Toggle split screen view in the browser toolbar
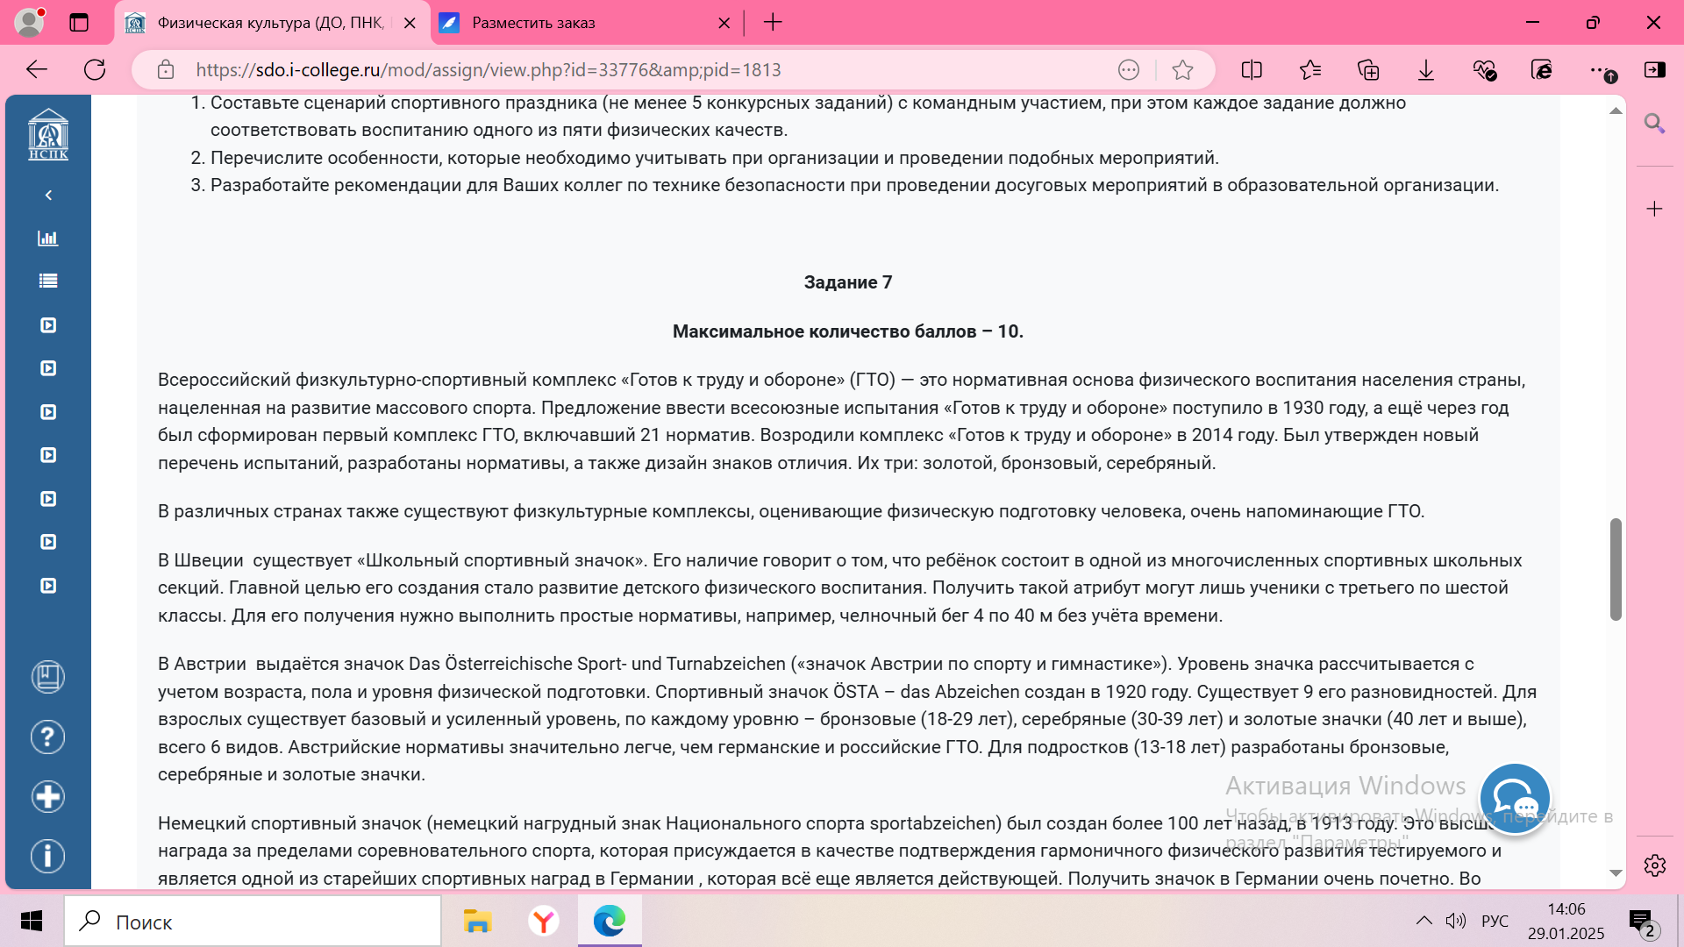 click(x=1252, y=70)
